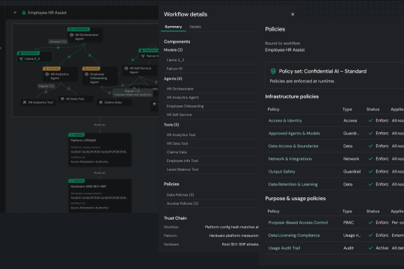Select HR Analytics Tool in the Tools list
Screen dimensions: 404x269
point(211,135)
